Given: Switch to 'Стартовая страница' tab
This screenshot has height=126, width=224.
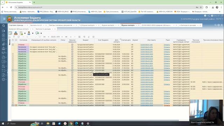Looking at the screenshot, I should [16, 25].
